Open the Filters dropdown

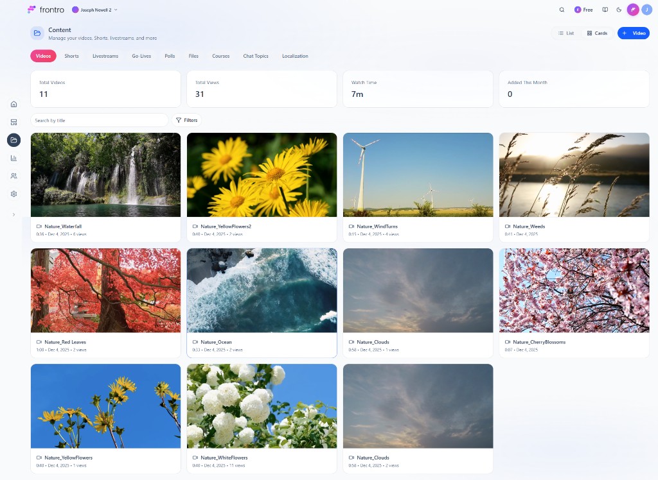[187, 120]
